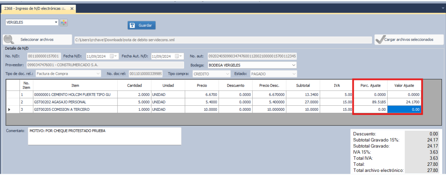Select the 2368 Ingreso de N/D tab

coord(35,8)
